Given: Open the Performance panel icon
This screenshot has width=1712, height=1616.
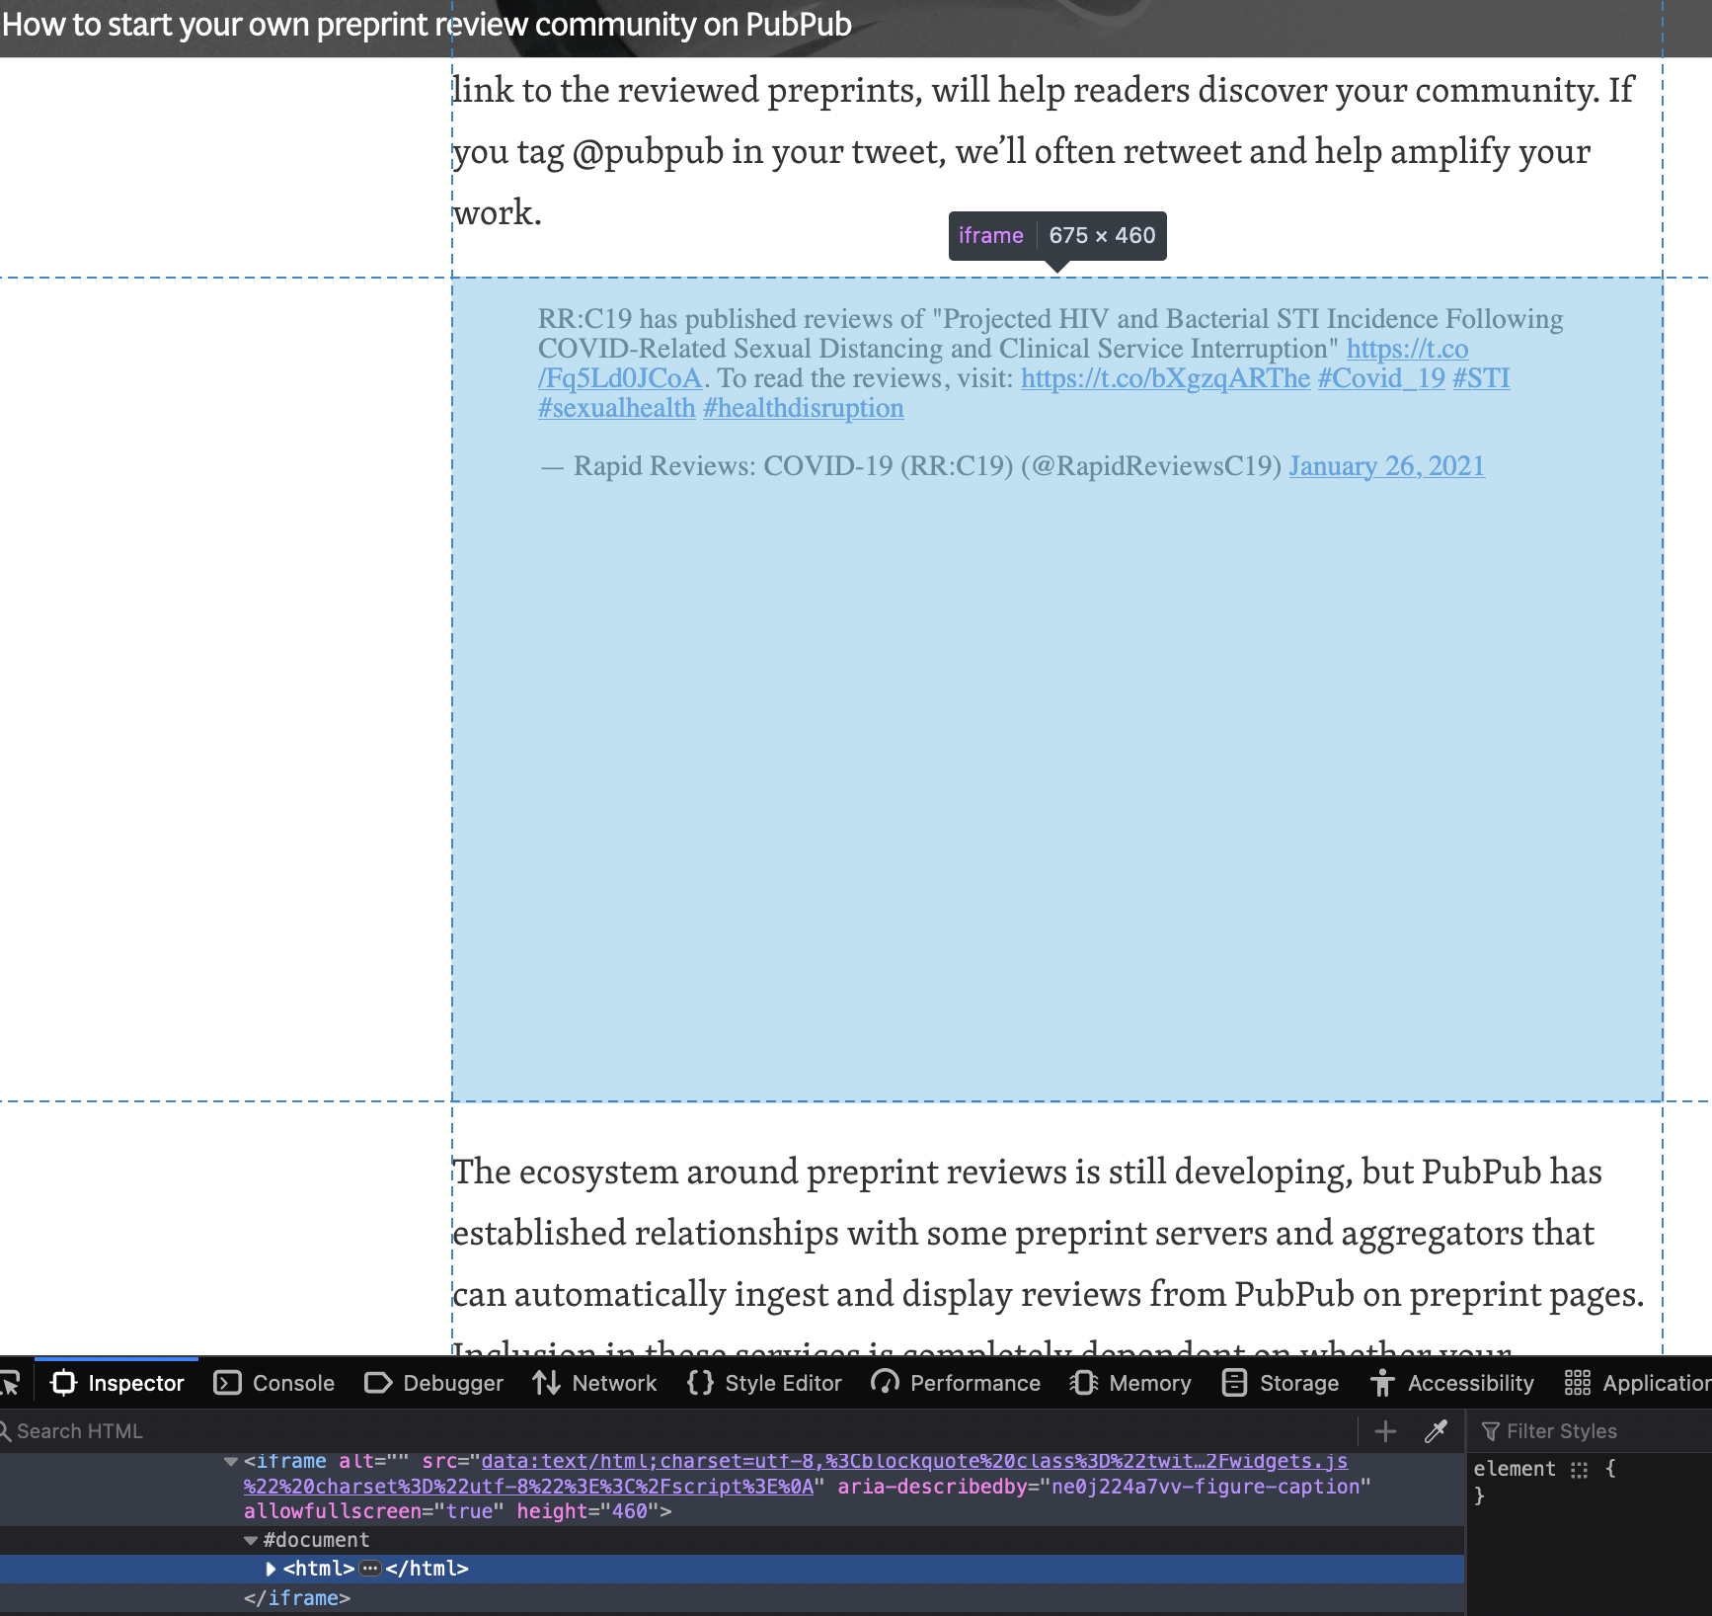Looking at the screenshot, I should coord(885,1383).
